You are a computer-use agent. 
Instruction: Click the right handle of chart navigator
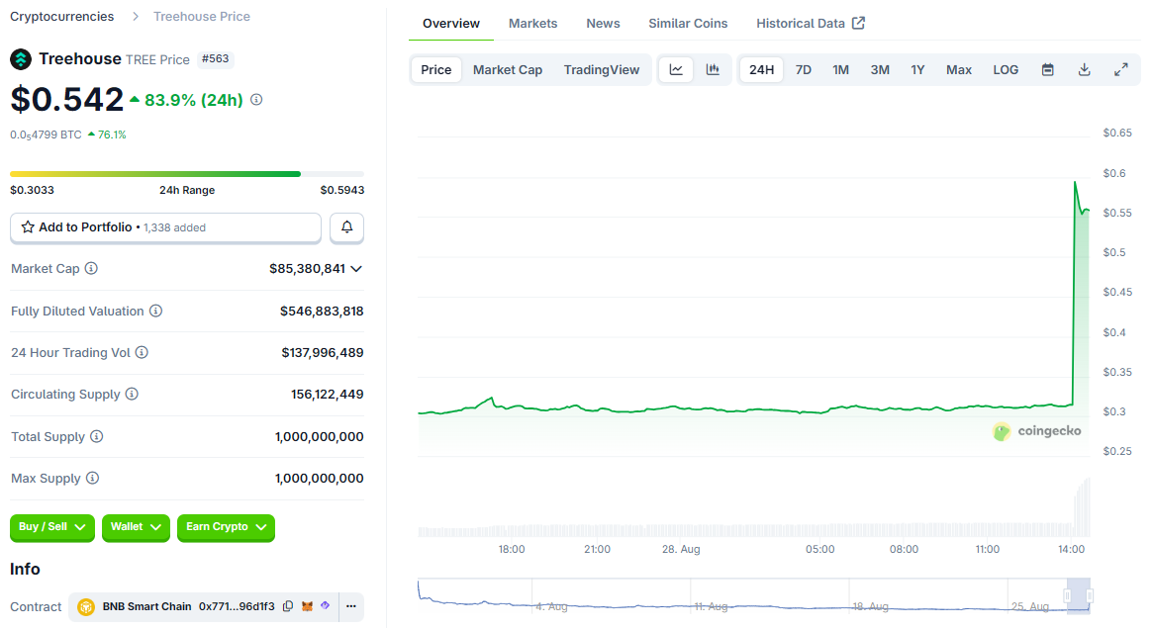point(1090,595)
